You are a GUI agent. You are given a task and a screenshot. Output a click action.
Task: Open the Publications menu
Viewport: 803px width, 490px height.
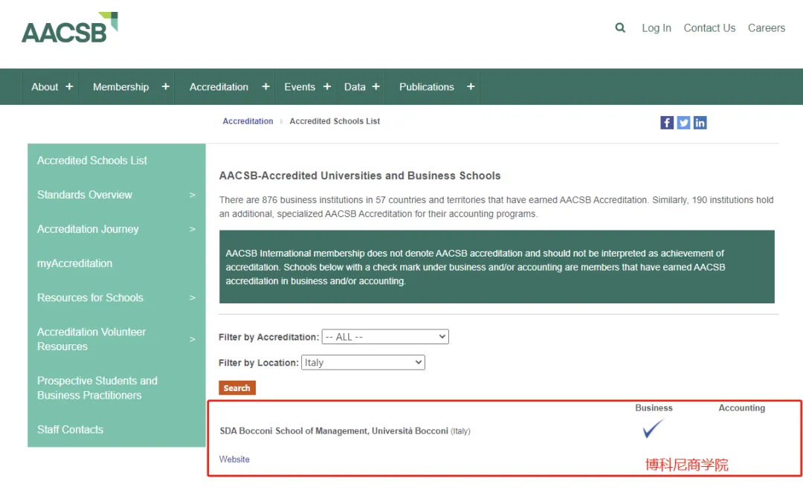point(427,87)
